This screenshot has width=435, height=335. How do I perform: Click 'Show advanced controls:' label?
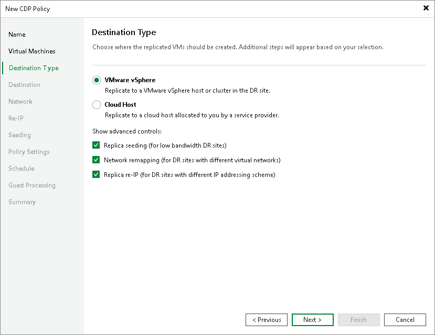[127, 131]
